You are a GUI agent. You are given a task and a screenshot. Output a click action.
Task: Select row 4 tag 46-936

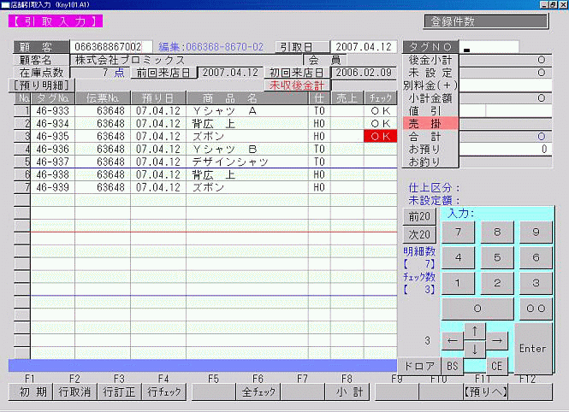pos(52,149)
